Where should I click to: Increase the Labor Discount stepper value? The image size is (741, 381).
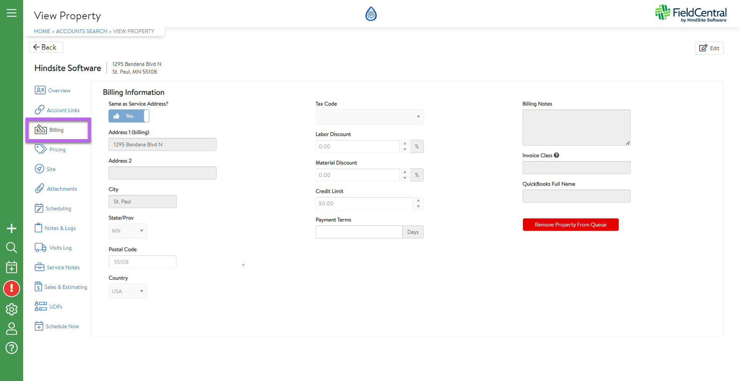coord(404,143)
